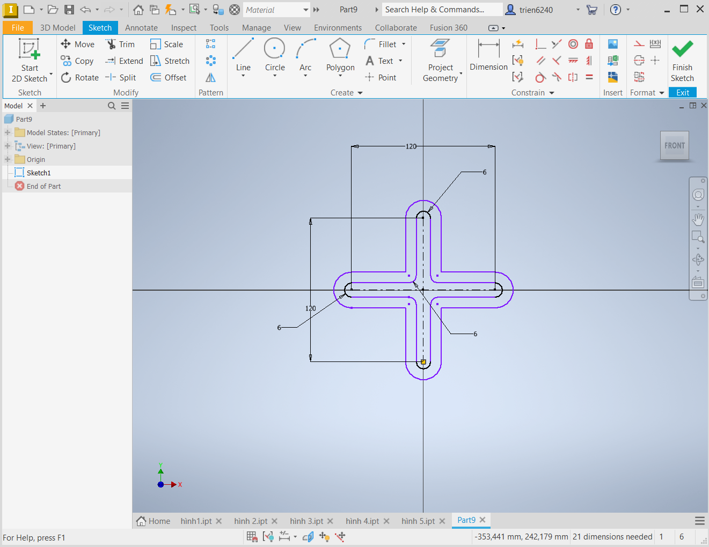Click the Trim tool
Viewport: 709px width, 547px height.
120,45
